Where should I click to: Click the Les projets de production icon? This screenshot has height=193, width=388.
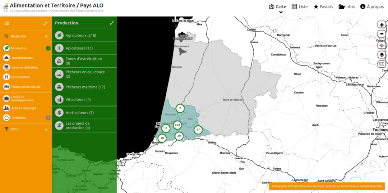59,125
